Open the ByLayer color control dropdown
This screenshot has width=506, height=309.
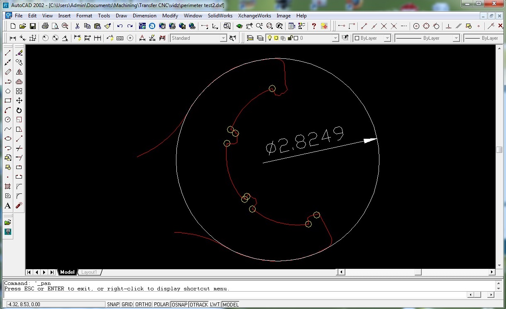point(387,38)
